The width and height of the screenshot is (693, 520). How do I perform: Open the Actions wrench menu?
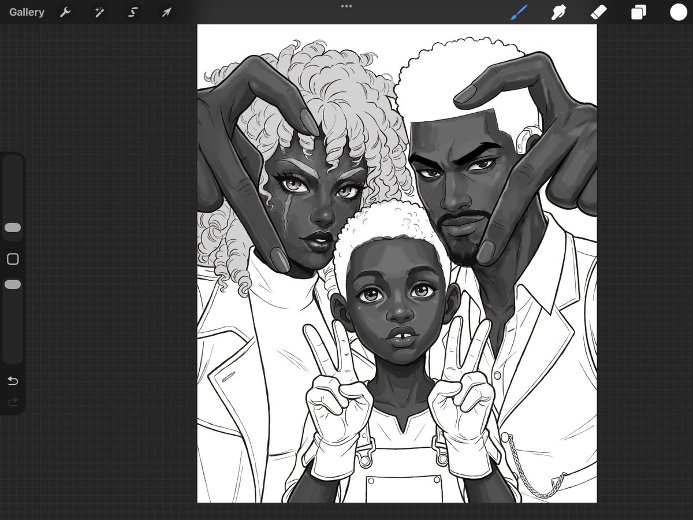coord(65,12)
